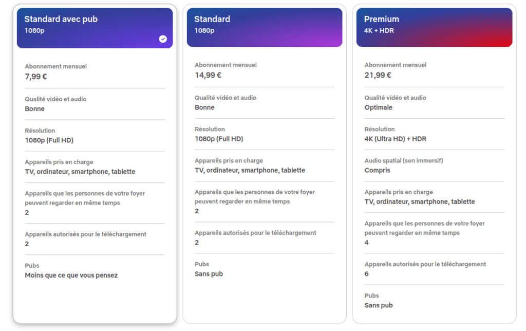The image size is (526, 331).
Task: Click the Standard plan's 'Sans pub' text
Action: pyautogui.click(x=209, y=274)
